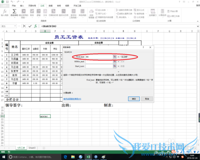Open the 最近使用的函数 star book icon
The height and width of the screenshot is (160, 200).
coord(24,11)
